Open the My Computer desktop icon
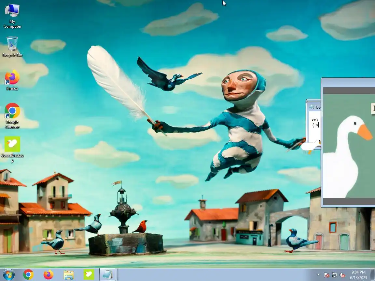The width and height of the screenshot is (375, 281). (x=12, y=16)
